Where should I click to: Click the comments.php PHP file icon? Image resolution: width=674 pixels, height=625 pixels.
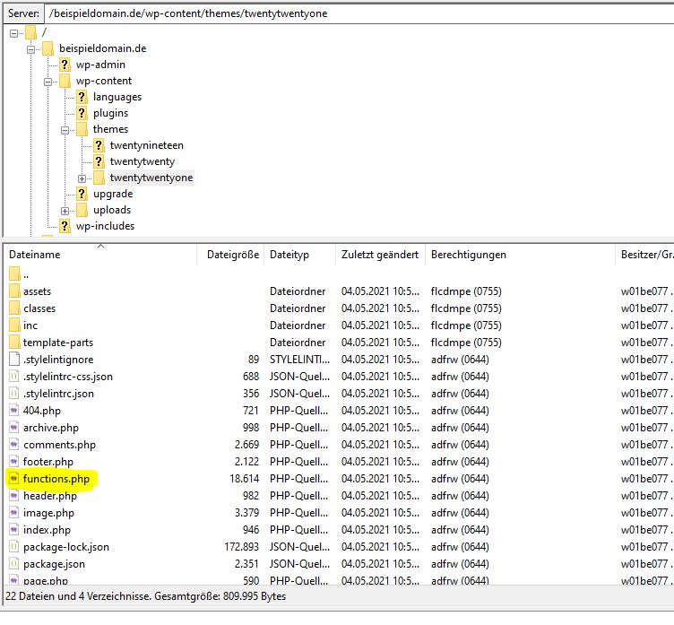click(14, 445)
